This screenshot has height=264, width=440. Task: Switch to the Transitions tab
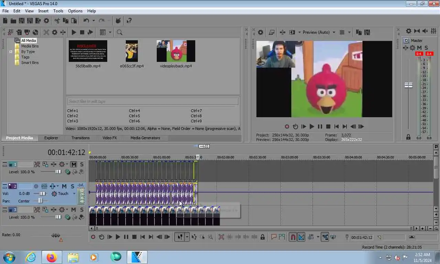(80, 138)
